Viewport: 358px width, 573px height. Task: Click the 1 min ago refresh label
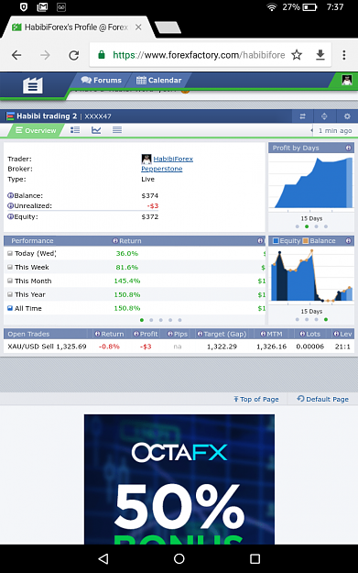335,131
